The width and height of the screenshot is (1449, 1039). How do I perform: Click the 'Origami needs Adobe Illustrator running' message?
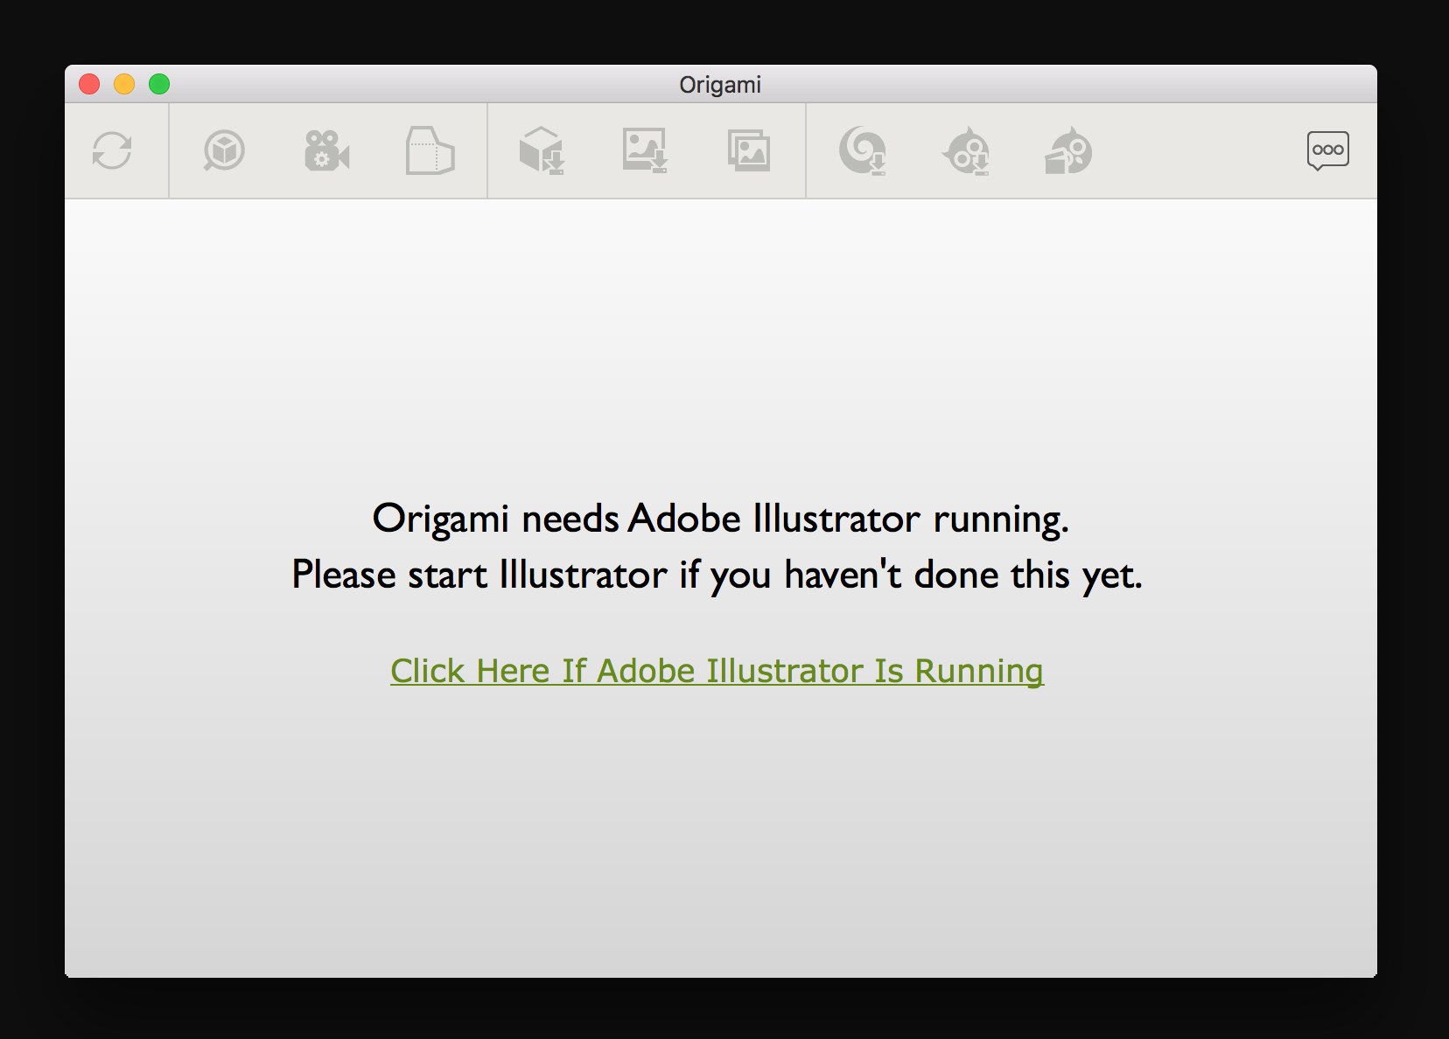[x=720, y=519]
